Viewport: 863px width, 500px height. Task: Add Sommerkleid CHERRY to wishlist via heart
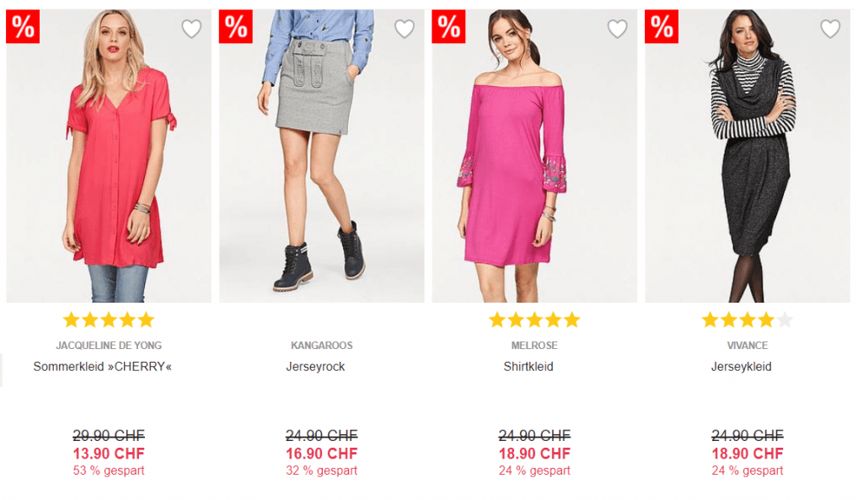coord(191,29)
